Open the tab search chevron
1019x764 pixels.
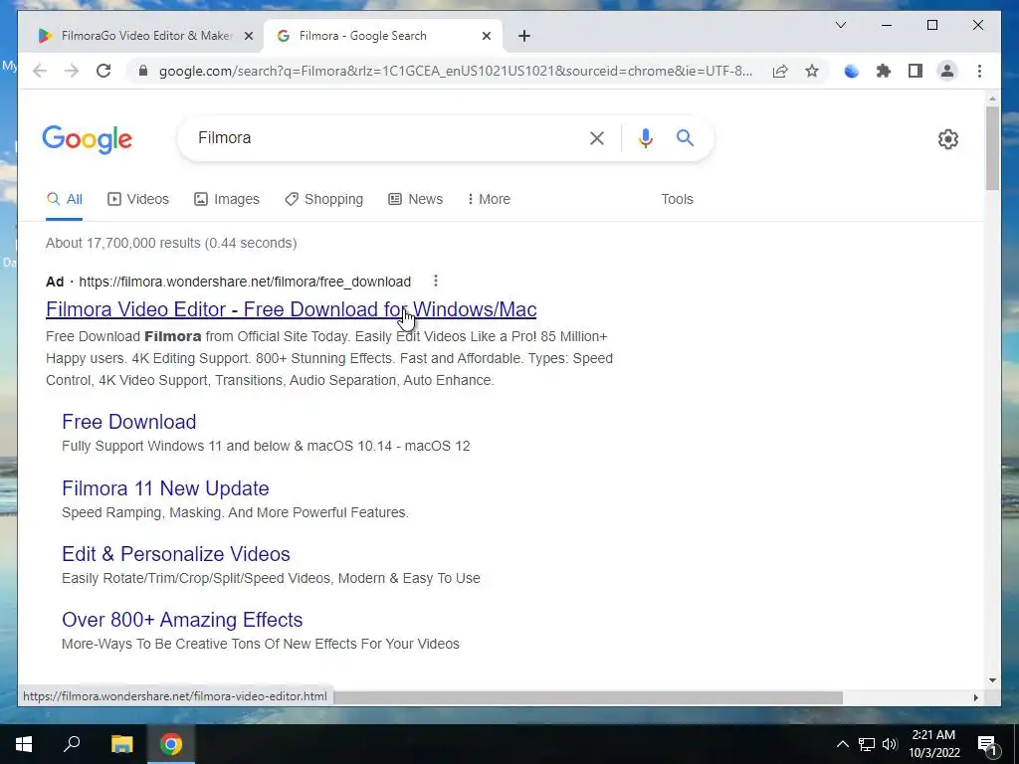840,25
